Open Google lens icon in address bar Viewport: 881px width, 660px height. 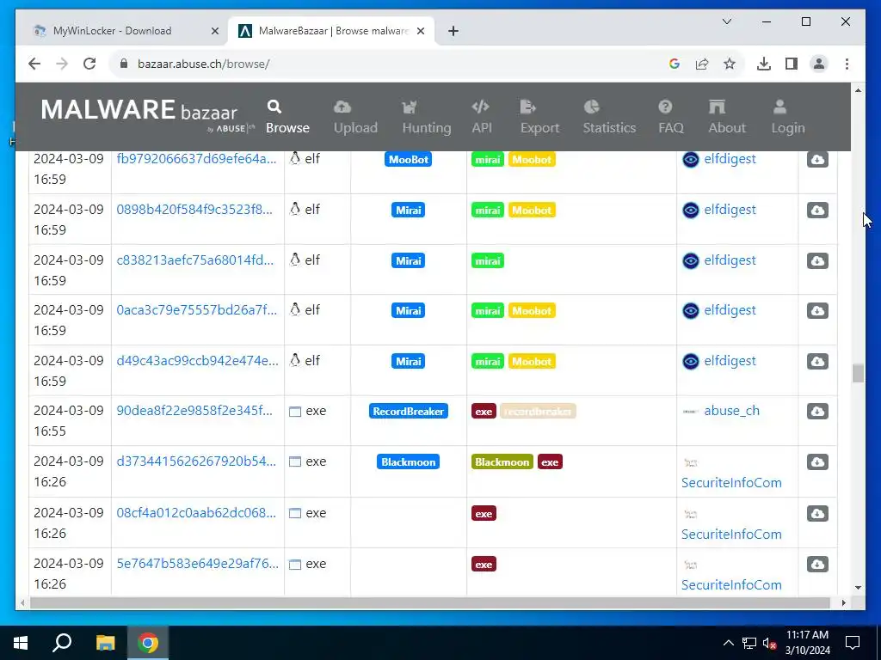675,64
